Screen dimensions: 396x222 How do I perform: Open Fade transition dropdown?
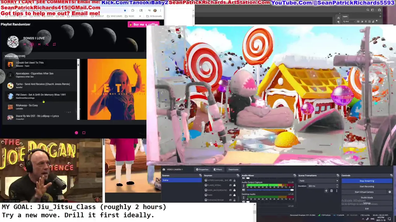(318, 181)
